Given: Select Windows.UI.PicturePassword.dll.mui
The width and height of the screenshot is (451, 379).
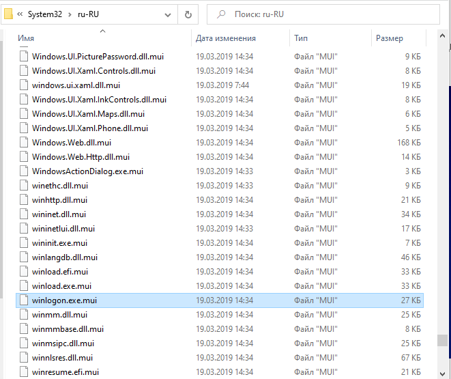Looking at the screenshot, I should pos(98,57).
